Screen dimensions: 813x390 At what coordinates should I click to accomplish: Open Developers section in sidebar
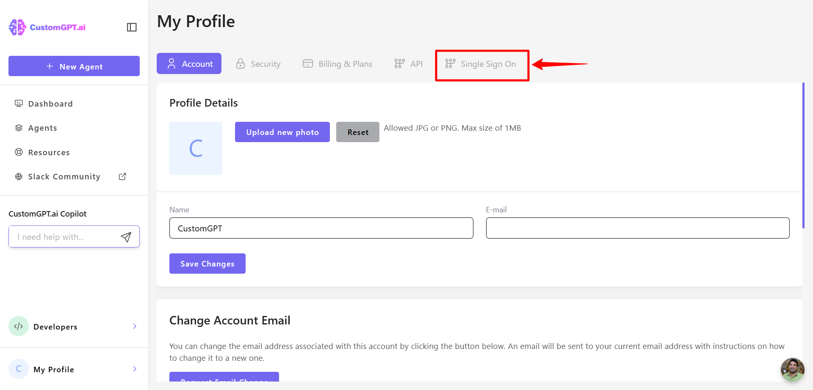[74, 326]
